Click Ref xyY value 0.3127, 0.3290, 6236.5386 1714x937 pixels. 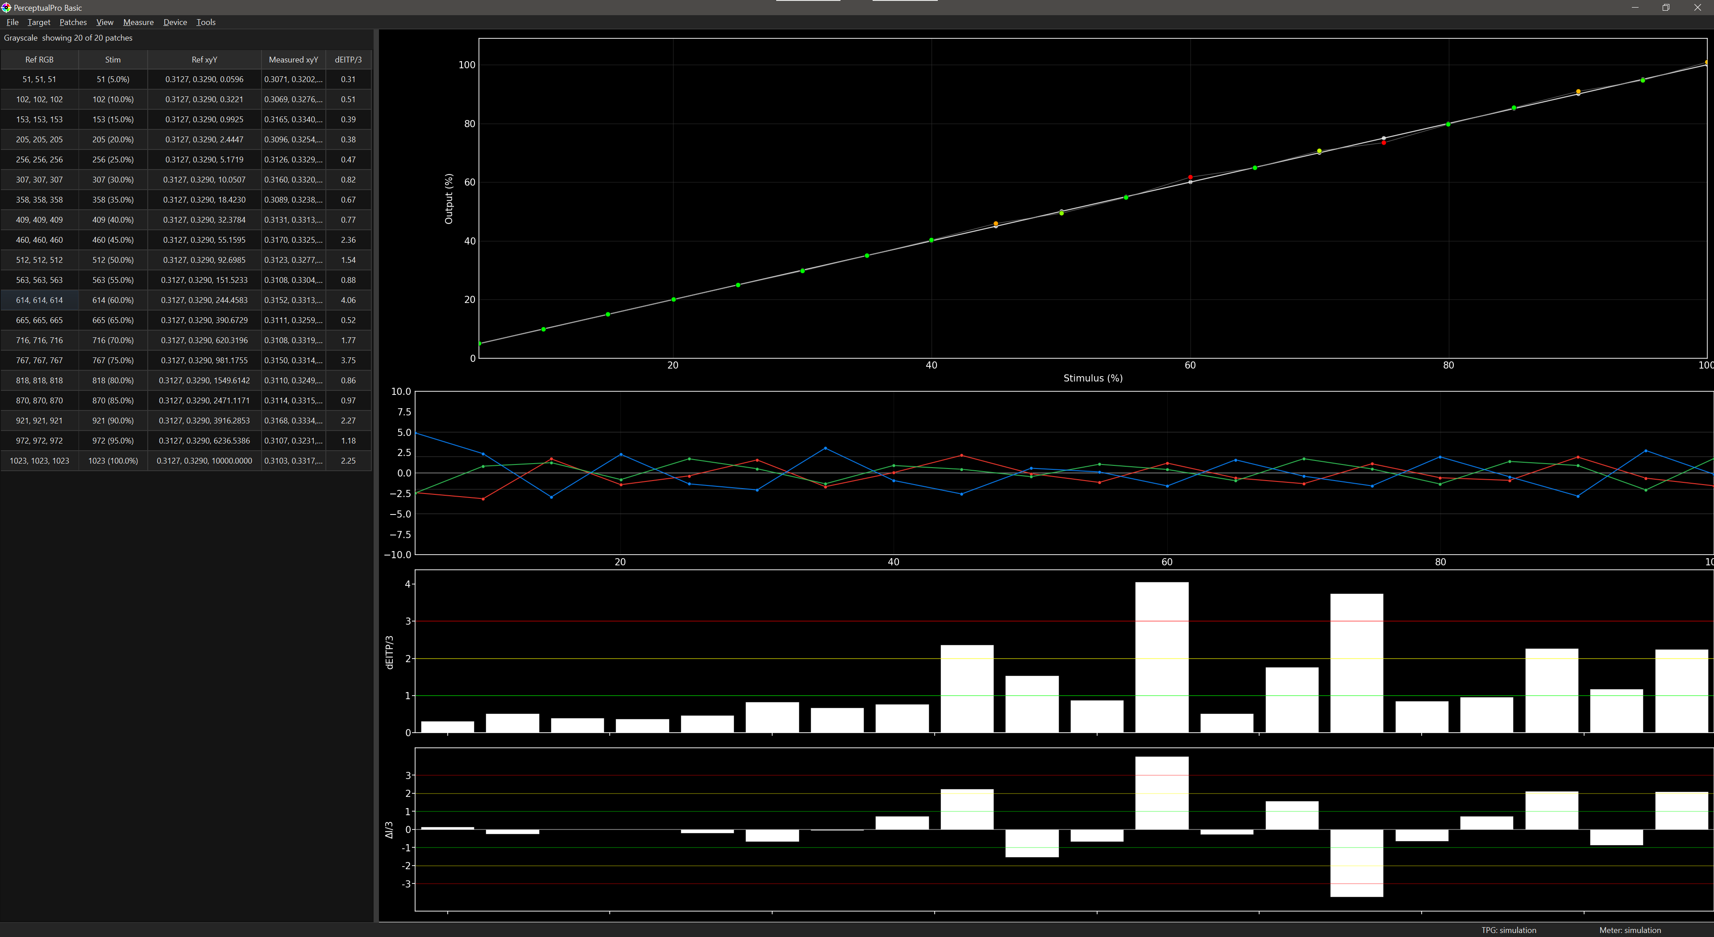[204, 440]
